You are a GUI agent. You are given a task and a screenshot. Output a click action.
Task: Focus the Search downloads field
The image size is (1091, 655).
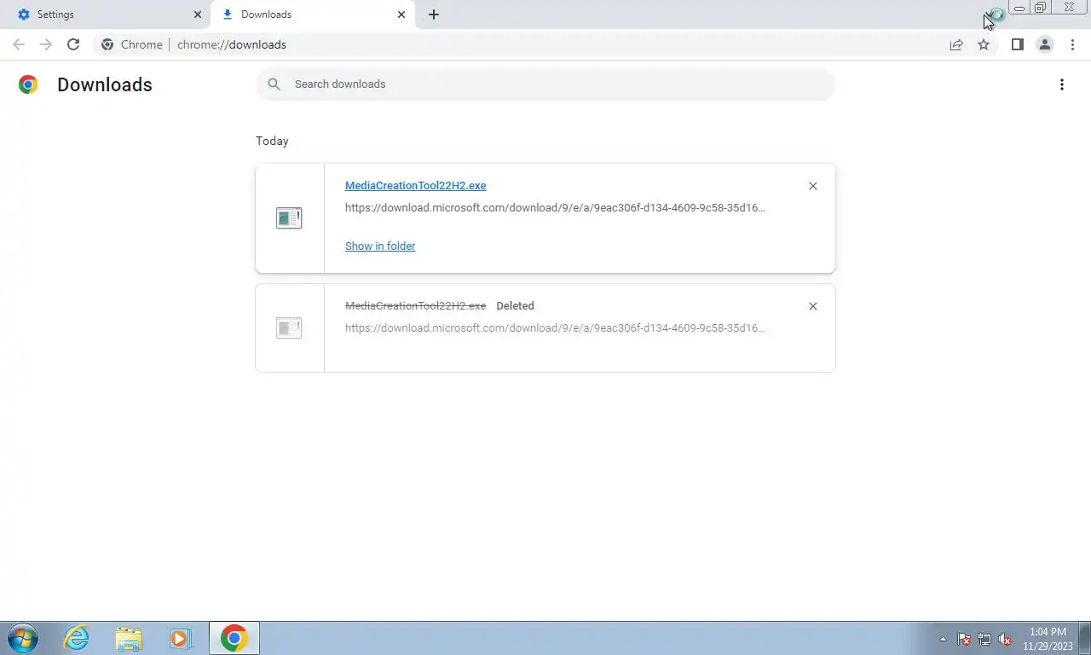(x=545, y=84)
